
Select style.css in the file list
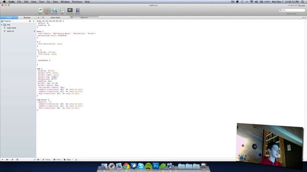tap(10, 31)
